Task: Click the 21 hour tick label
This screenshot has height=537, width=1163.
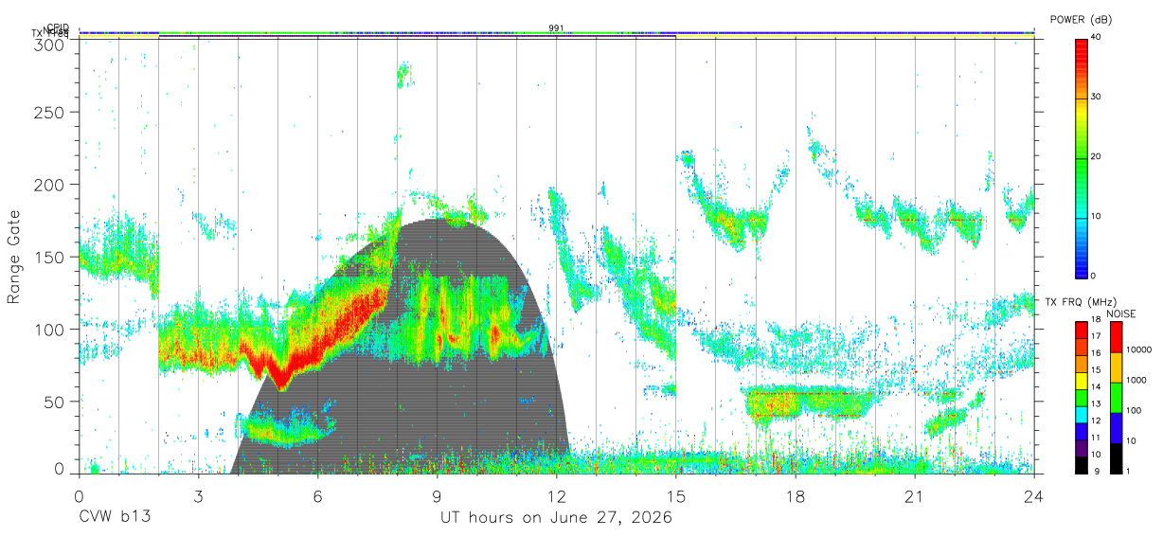Action: click(x=914, y=496)
